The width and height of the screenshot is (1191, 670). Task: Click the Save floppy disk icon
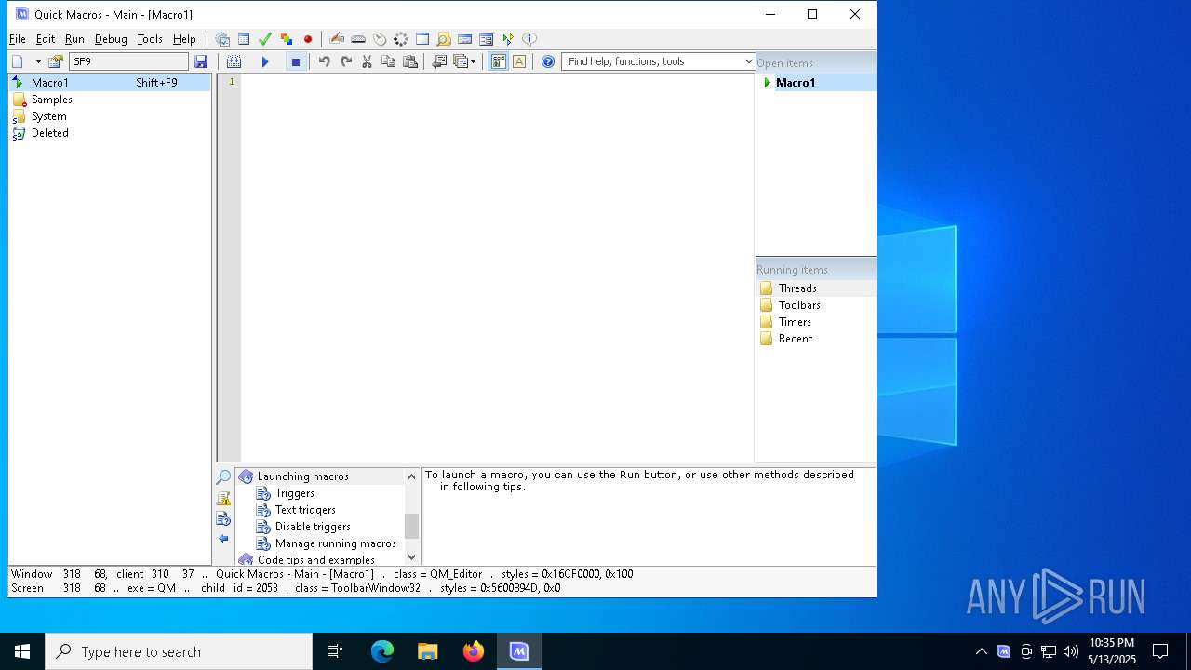[201, 61]
